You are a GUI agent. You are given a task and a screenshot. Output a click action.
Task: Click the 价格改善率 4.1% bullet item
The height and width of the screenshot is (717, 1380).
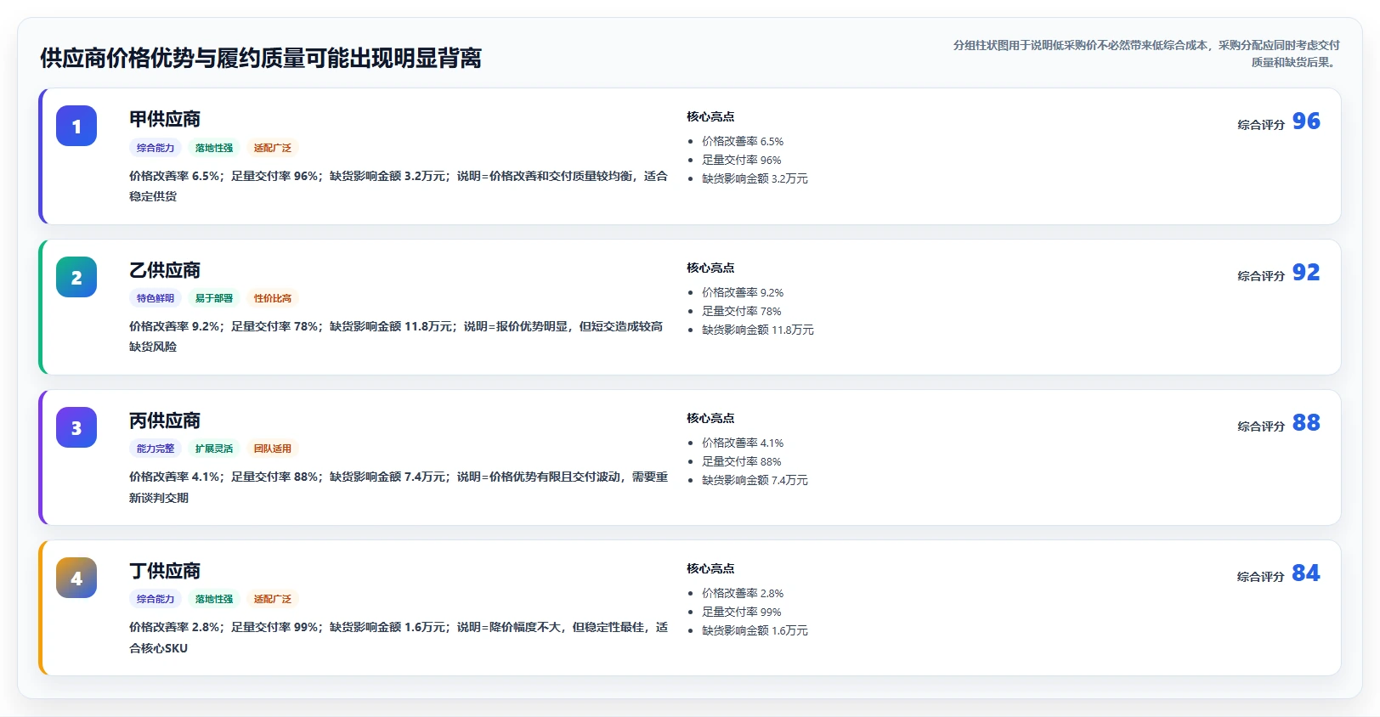(743, 443)
